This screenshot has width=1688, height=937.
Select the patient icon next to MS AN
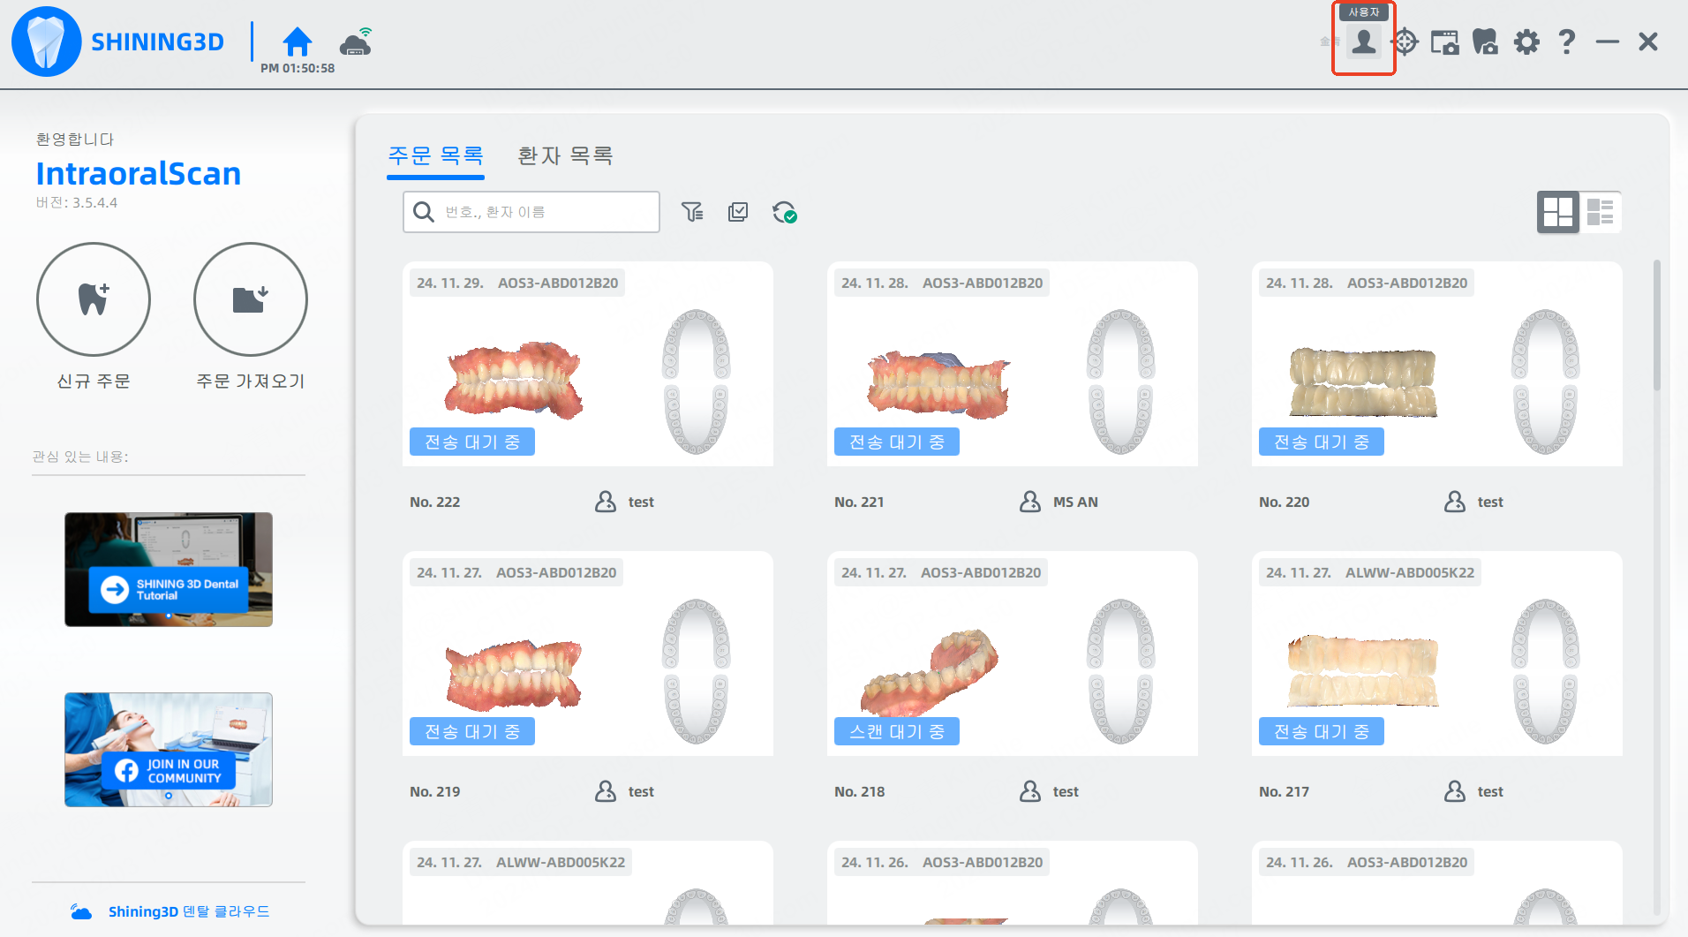click(x=1030, y=502)
